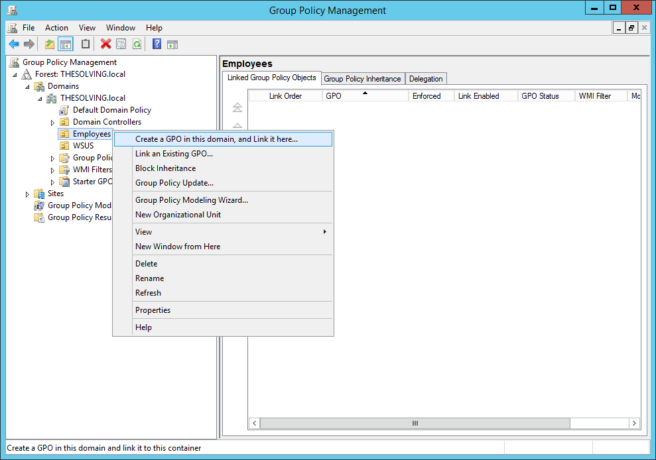Screen dimensions: 656x460
Task: Expand the Sites node
Action: click(x=27, y=193)
